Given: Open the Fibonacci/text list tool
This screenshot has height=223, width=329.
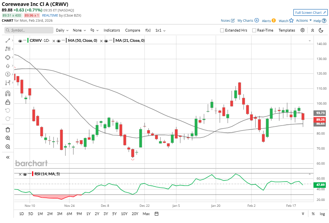Looking at the screenshot, I should (8, 49).
